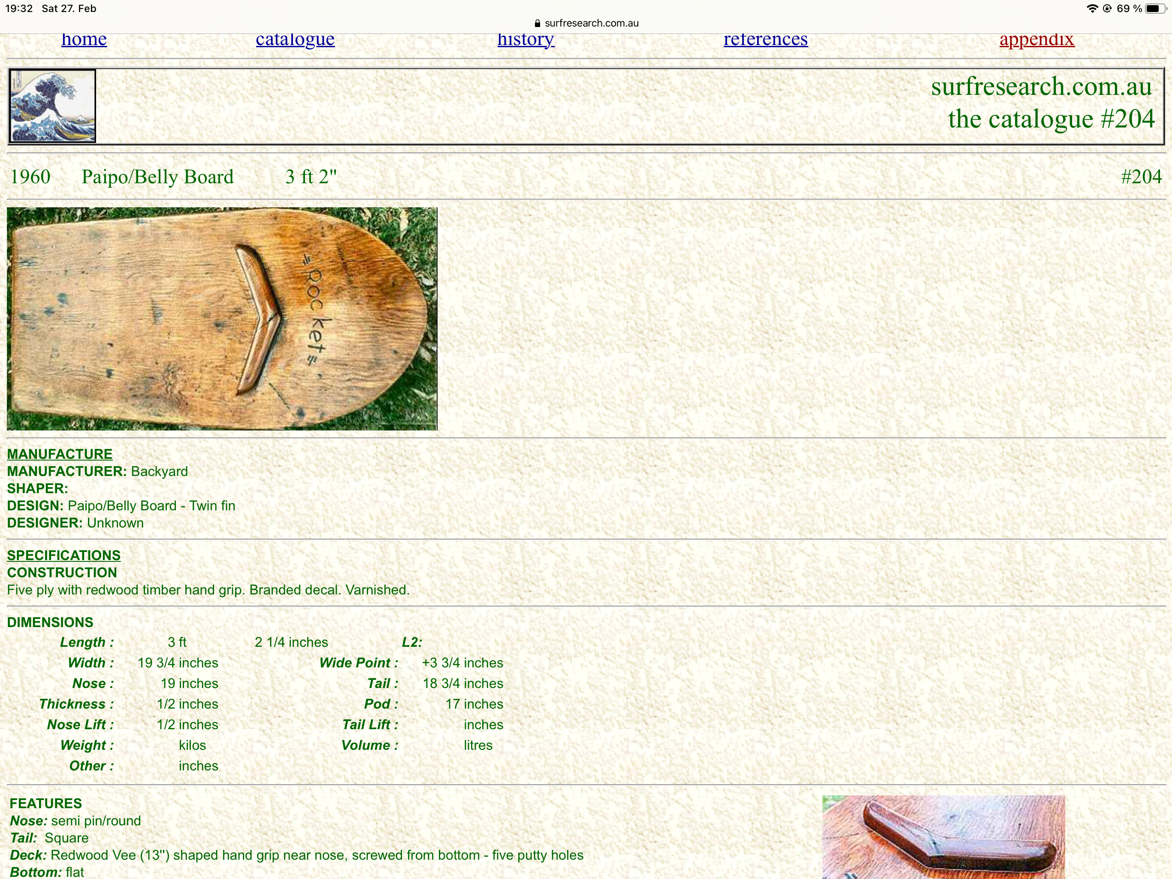Image resolution: width=1172 pixels, height=879 pixels.
Task: Click the references navigation link
Action: pos(765,40)
